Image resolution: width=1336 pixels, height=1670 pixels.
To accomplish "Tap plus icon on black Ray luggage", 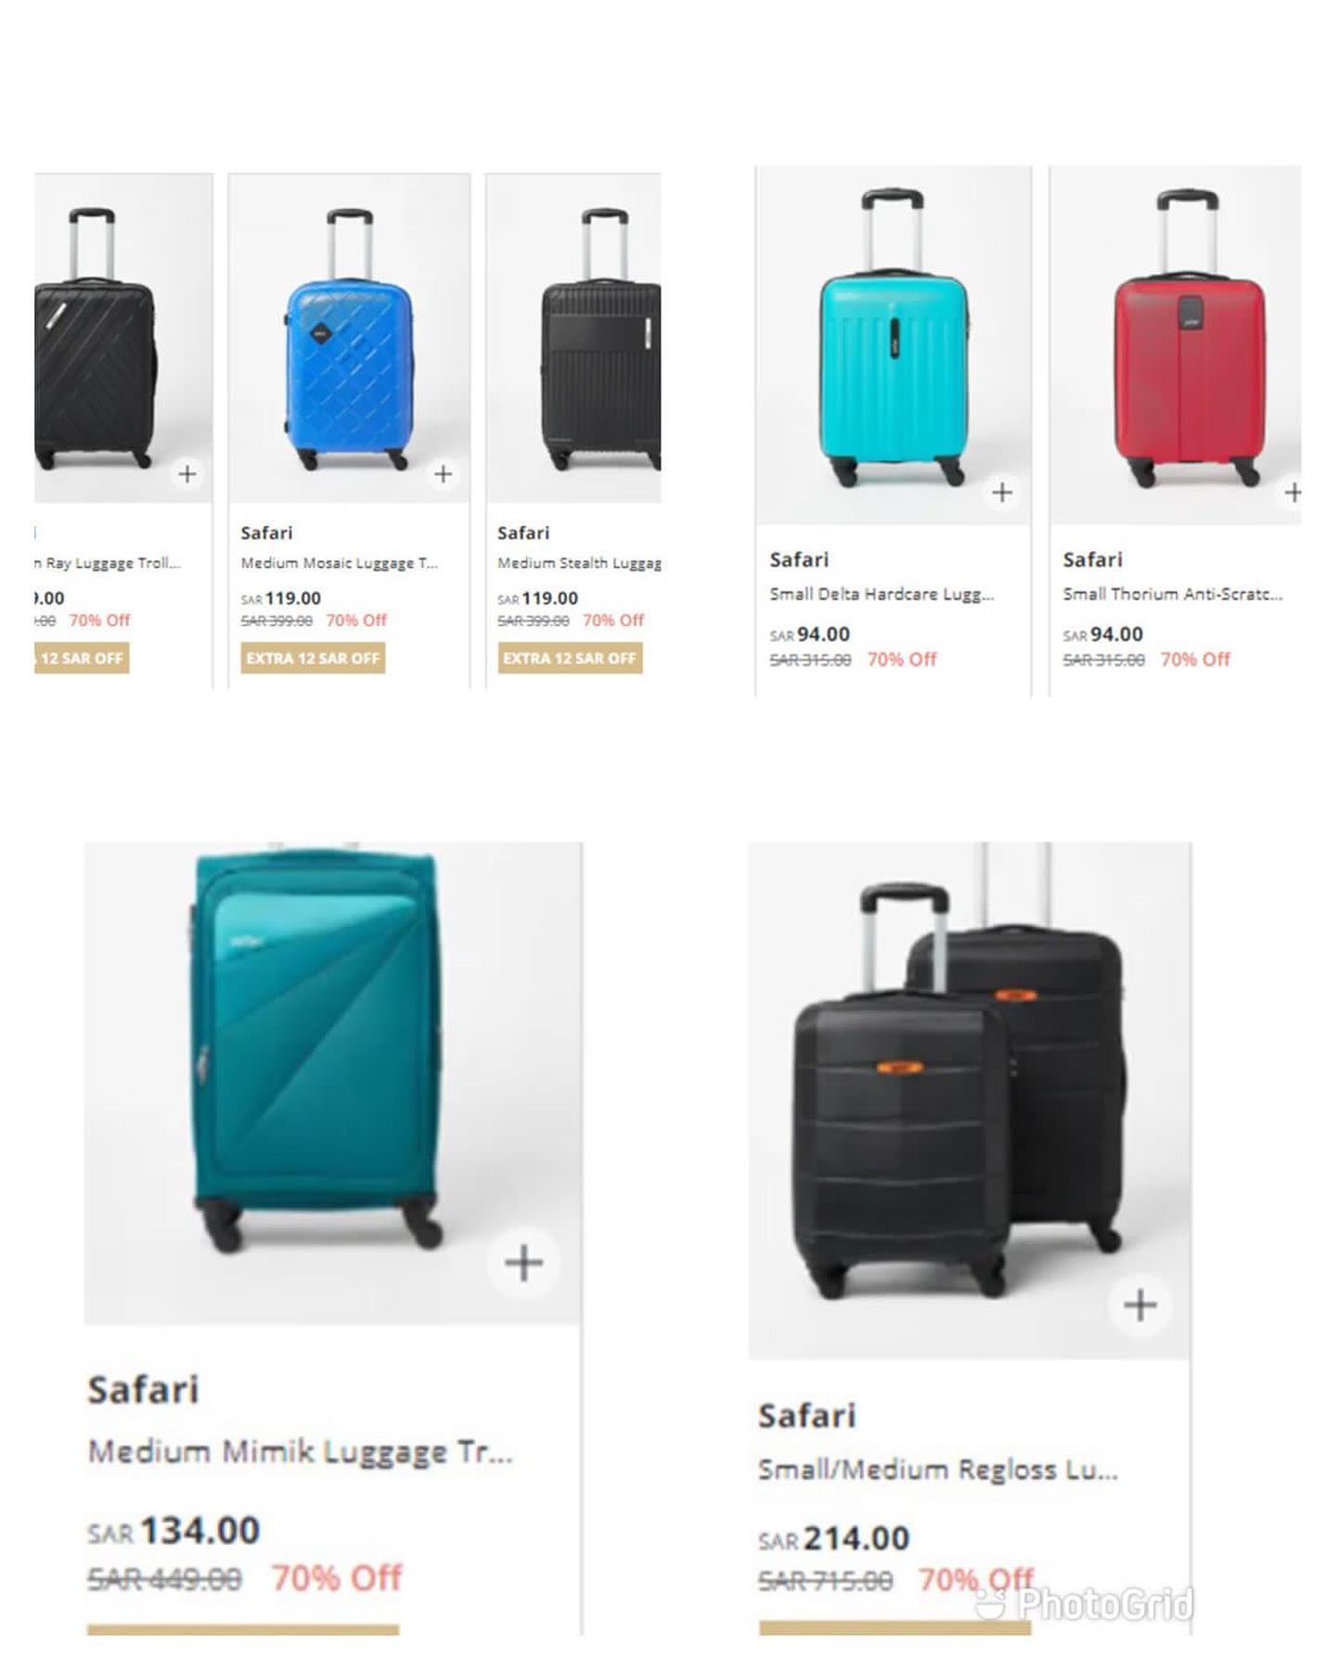I will (x=187, y=474).
